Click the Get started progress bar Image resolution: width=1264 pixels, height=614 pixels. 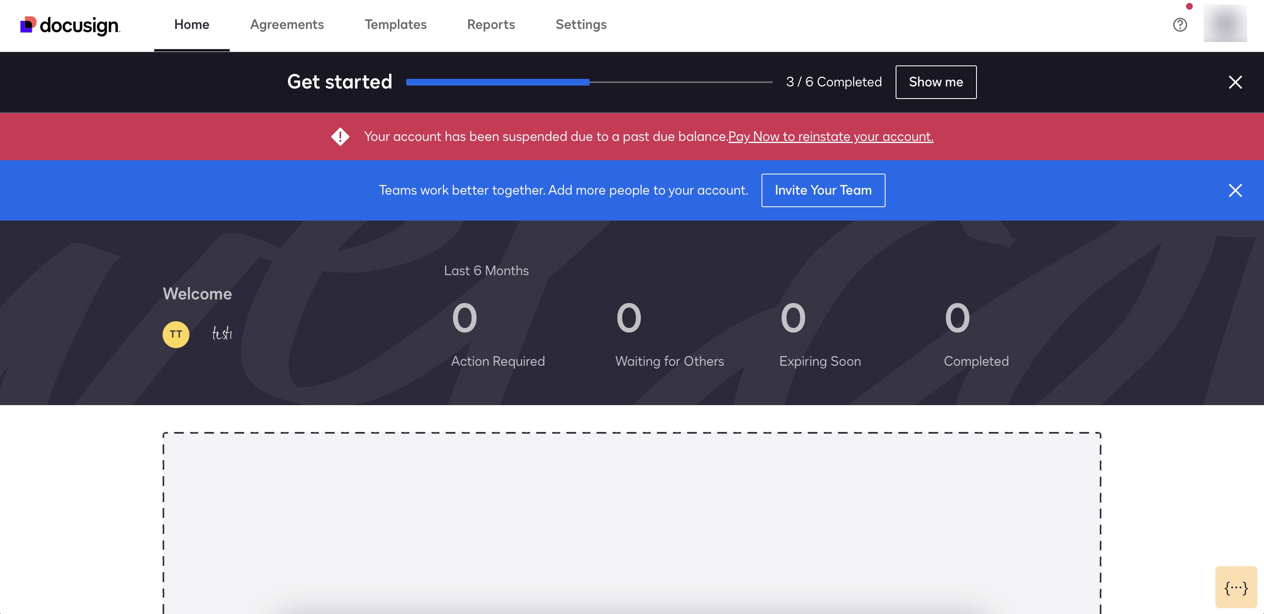pos(589,82)
